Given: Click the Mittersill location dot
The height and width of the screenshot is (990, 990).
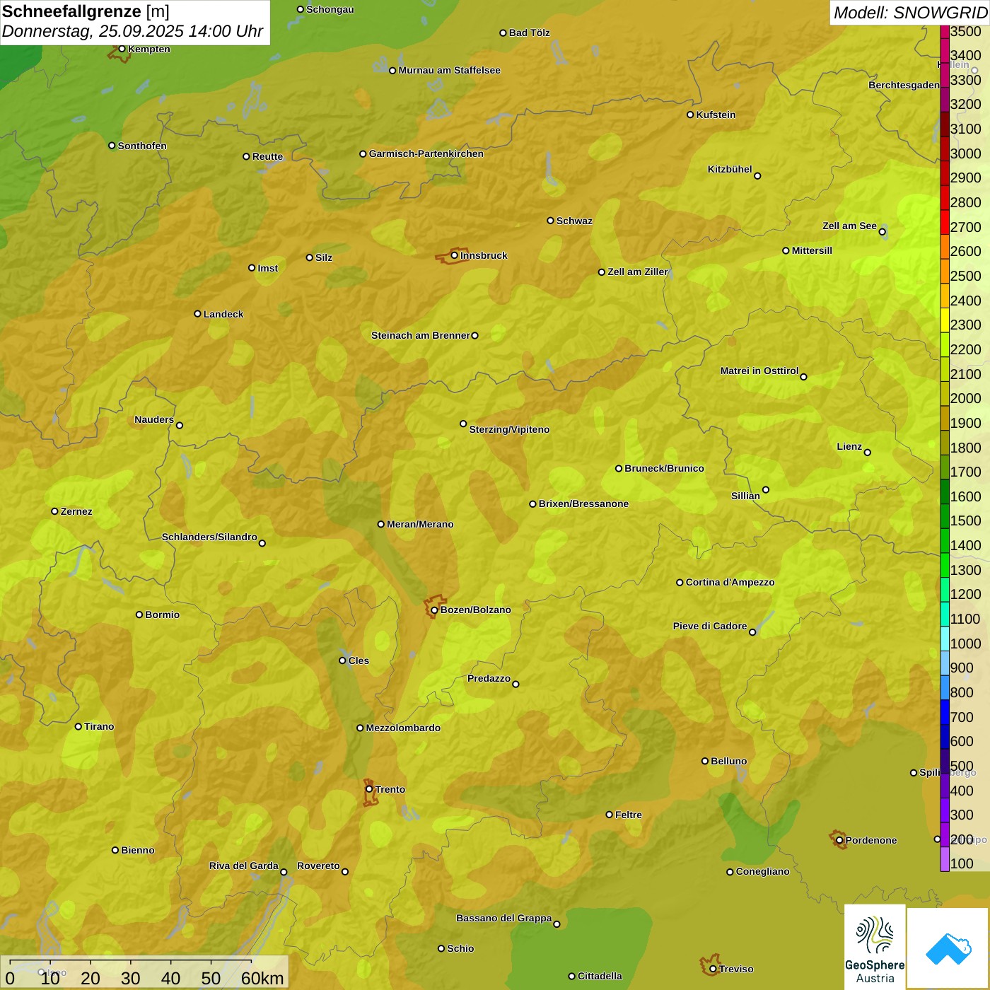Looking at the screenshot, I should [x=786, y=250].
